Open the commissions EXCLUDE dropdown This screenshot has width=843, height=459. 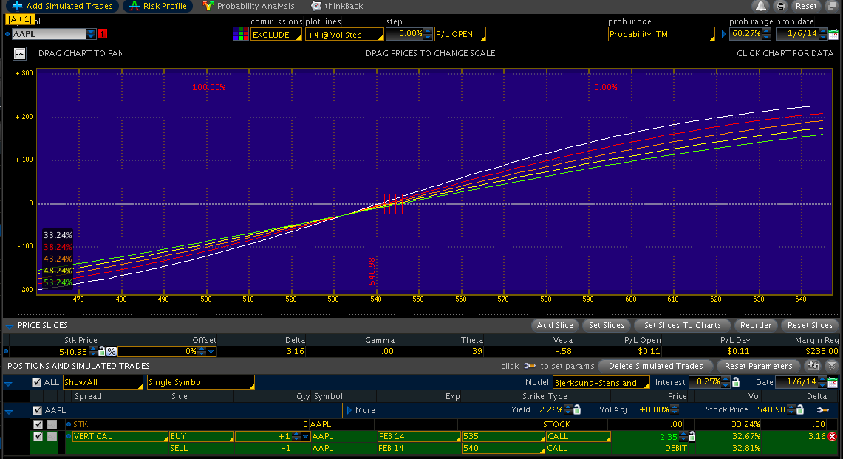(276, 35)
